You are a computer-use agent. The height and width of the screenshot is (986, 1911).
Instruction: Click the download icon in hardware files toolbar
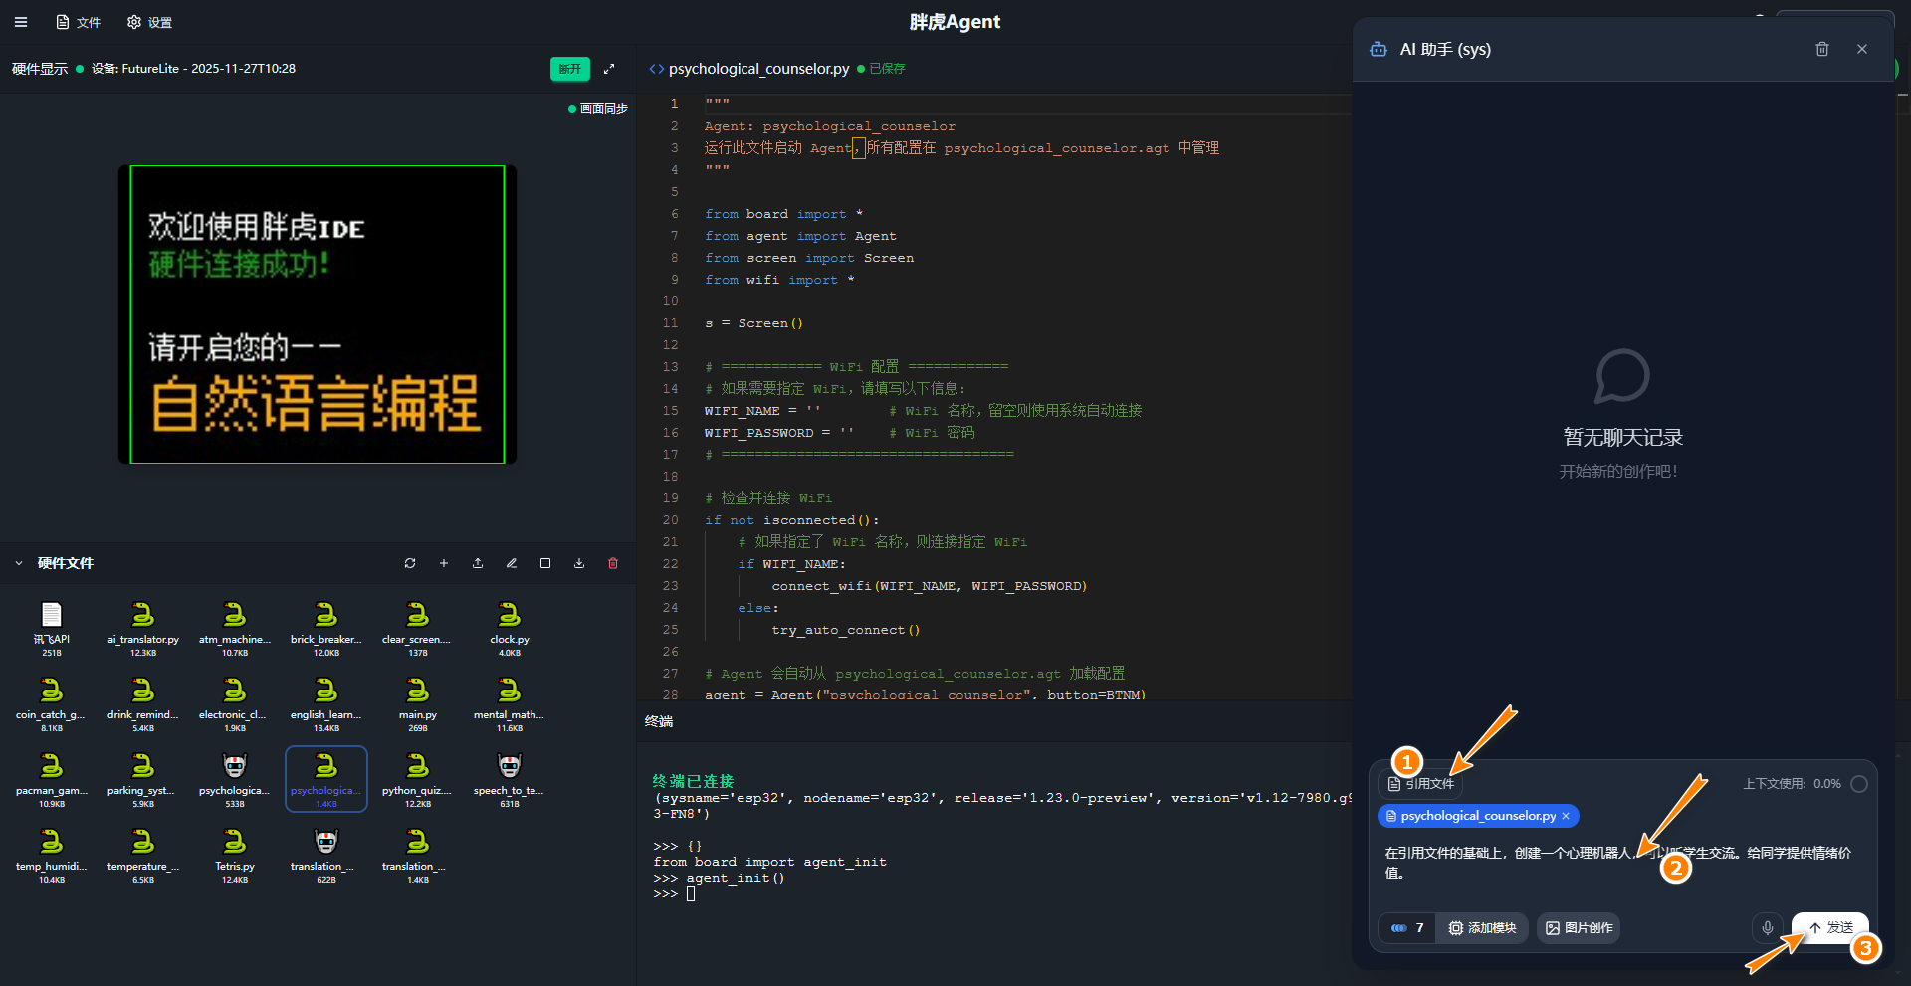click(x=579, y=563)
